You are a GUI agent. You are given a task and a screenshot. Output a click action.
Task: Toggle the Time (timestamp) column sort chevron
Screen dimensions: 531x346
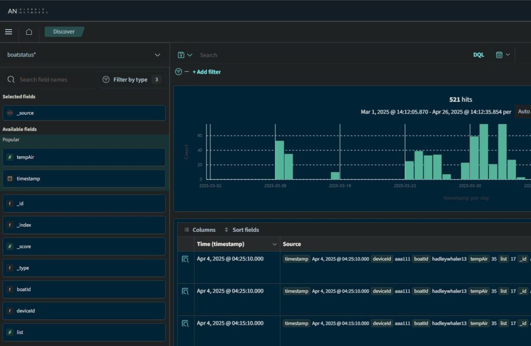[274, 244]
